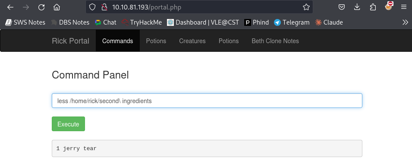412x167 pixels.
Task: Show more bookmarks with the chevron
Action: coord(405,22)
